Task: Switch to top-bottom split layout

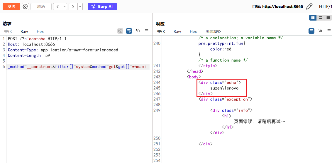Action: tap(320, 18)
